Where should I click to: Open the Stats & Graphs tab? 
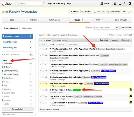coord(121,20)
